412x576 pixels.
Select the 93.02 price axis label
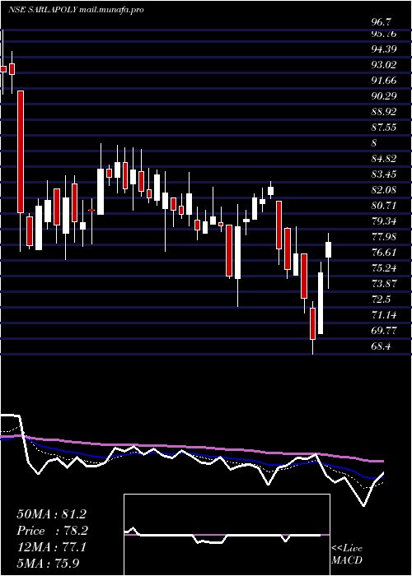pyautogui.click(x=384, y=65)
